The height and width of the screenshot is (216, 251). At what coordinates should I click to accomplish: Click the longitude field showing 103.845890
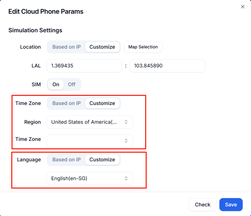coord(167,66)
